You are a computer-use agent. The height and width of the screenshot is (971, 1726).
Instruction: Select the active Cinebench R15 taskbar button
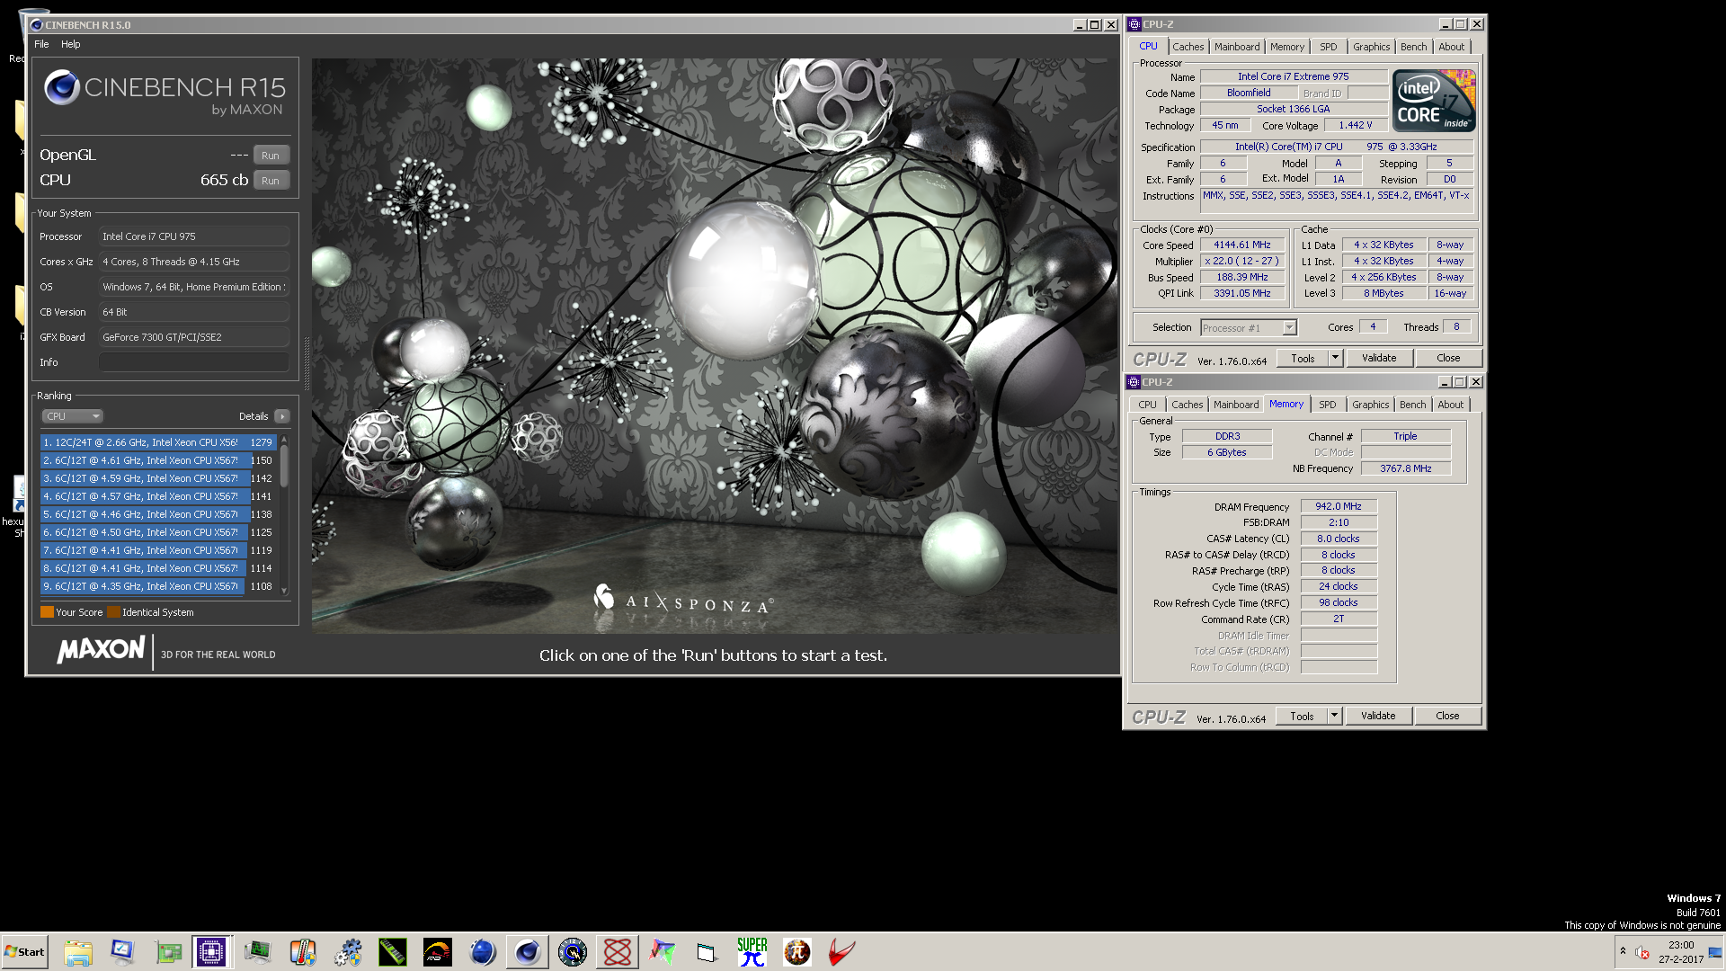[x=528, y=952]
